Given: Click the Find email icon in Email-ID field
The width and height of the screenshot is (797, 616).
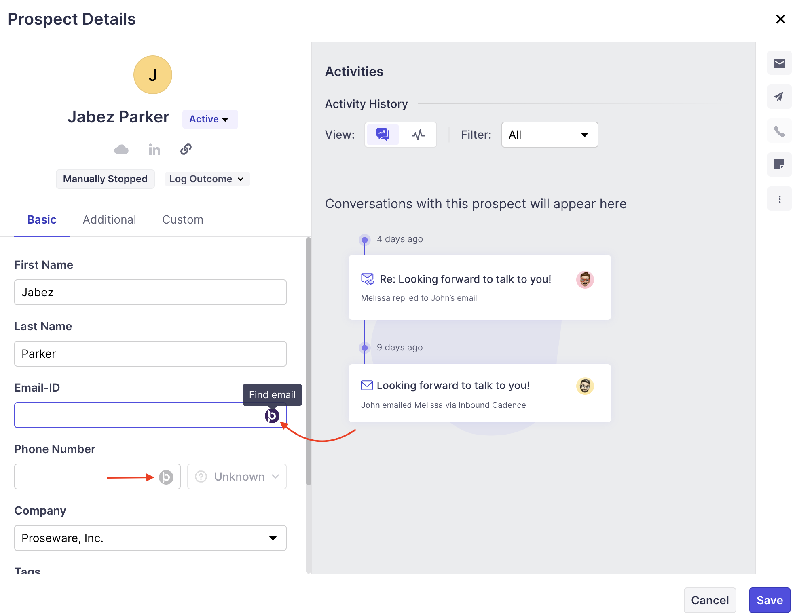Looking at the screenshot, I should 272,416.
